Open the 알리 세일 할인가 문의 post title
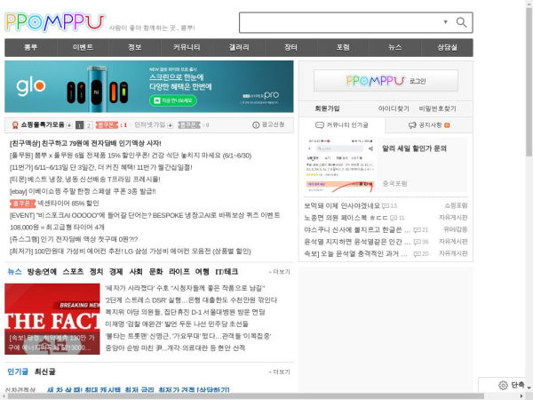 414,148
